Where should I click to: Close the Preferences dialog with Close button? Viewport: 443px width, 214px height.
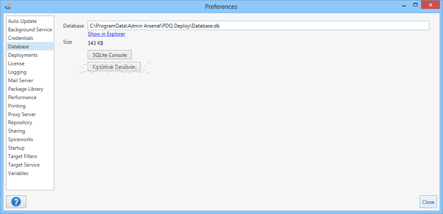pos(428,202)
